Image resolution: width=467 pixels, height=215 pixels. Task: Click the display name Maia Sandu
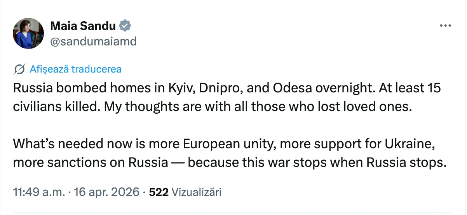(x=83, y=26)
